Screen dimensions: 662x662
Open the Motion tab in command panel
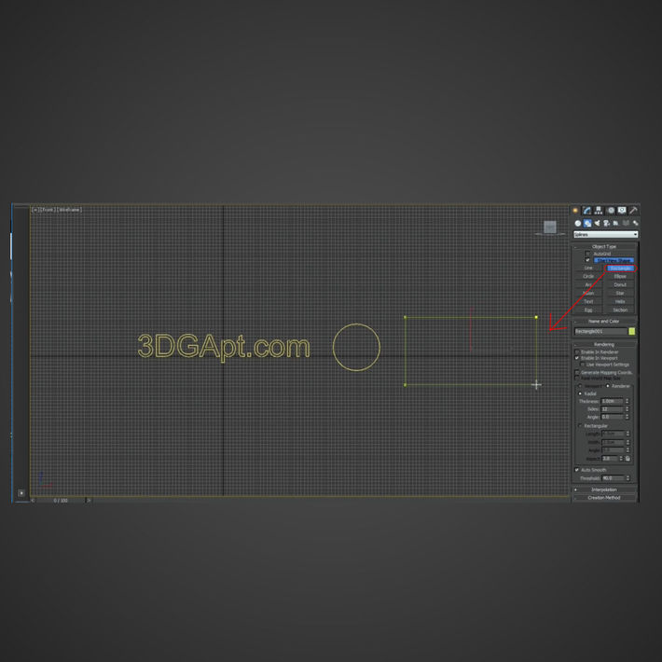coord(611,210)
